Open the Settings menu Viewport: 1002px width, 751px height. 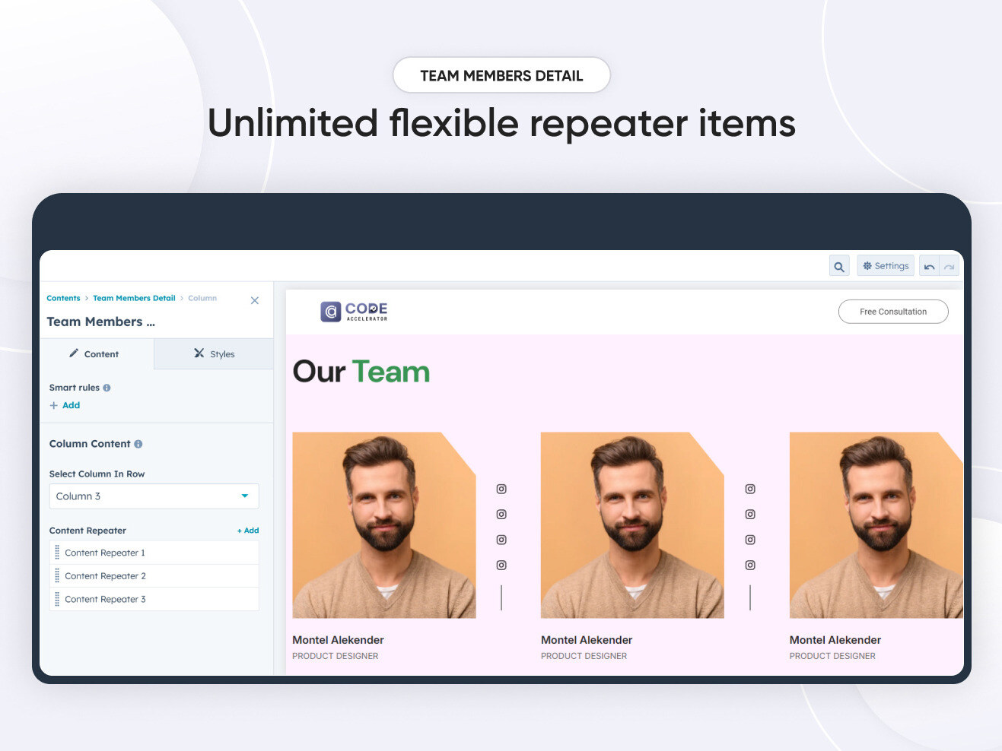click(886, 266)
